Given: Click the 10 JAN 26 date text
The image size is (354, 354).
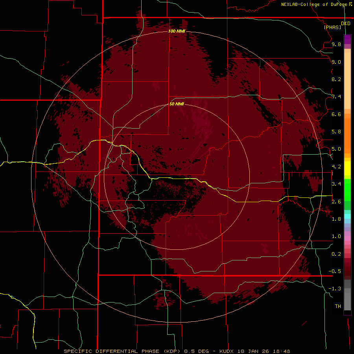Looking at the screenshot, I should point(254,351).
